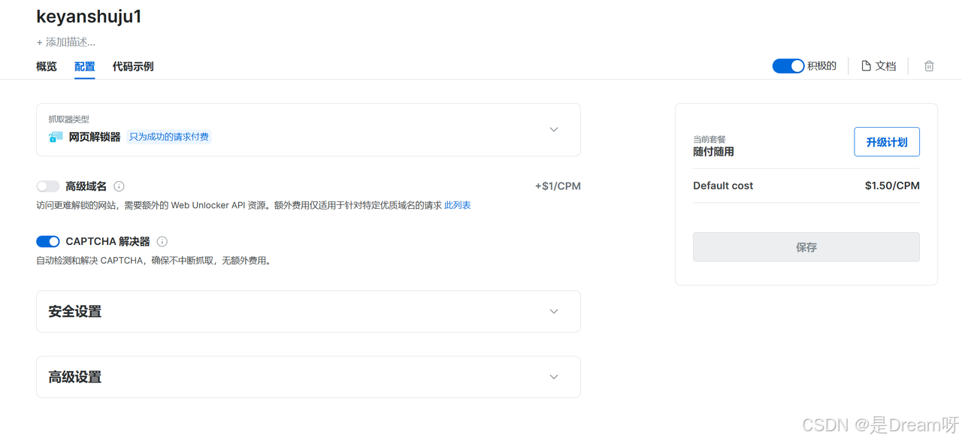Toggle the 积极的 active switch
962x441 pixels.
(788, 66)
